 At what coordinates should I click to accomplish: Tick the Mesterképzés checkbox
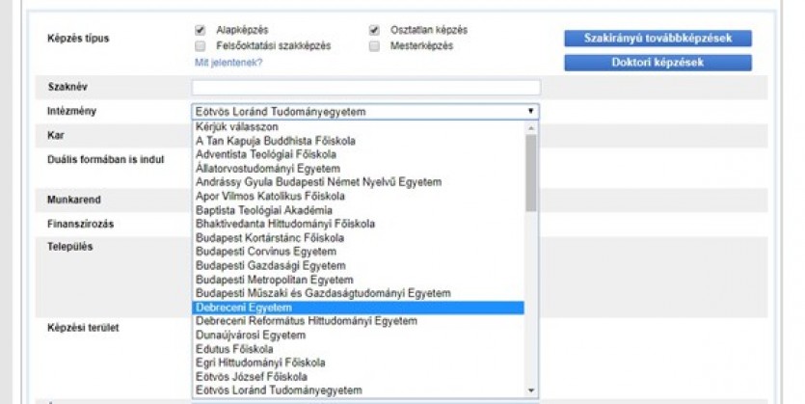(x=374, y=46)
